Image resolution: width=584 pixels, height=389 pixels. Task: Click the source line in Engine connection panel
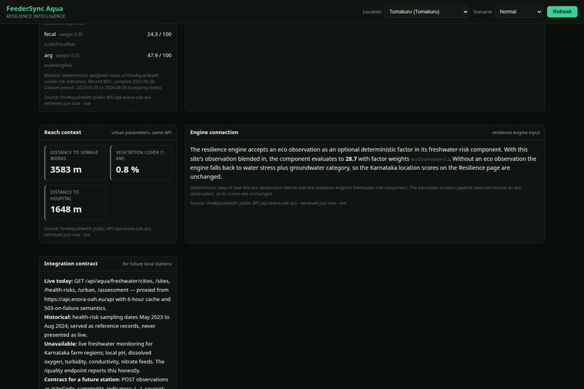(268, 204)
